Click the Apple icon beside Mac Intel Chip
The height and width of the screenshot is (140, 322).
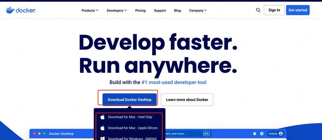[x=102, y=117]
